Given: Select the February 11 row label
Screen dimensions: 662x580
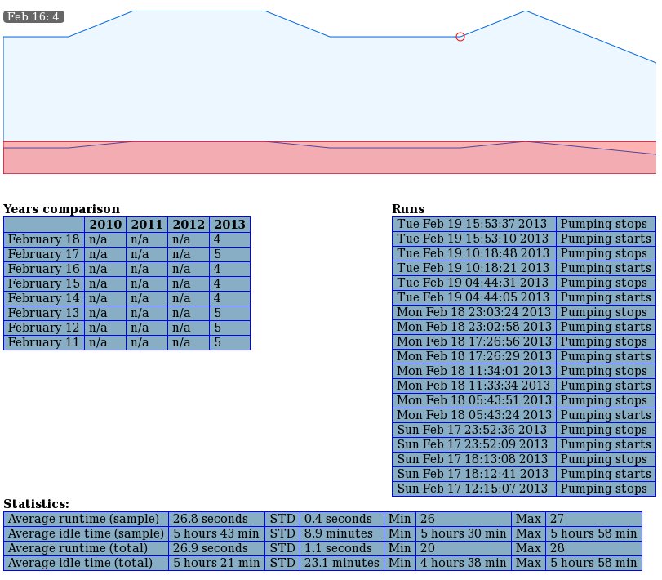Looking at the screenshot, I should (x=44, y=342).
